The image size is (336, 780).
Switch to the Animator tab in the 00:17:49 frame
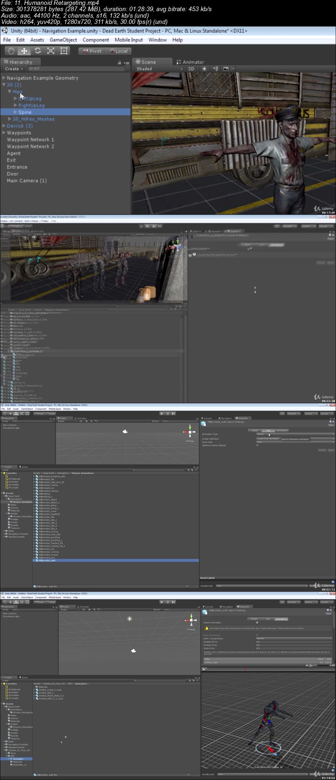click(191, 62)
